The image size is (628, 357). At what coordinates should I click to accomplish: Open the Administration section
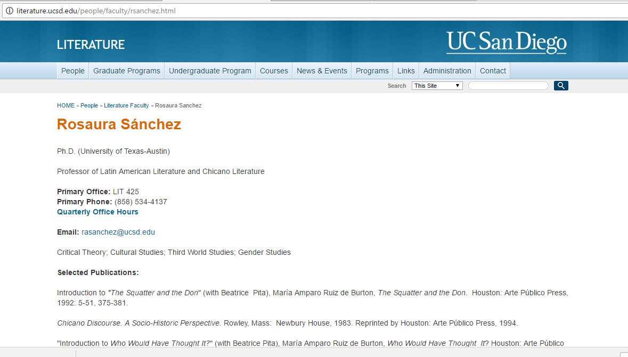(447, 70)
